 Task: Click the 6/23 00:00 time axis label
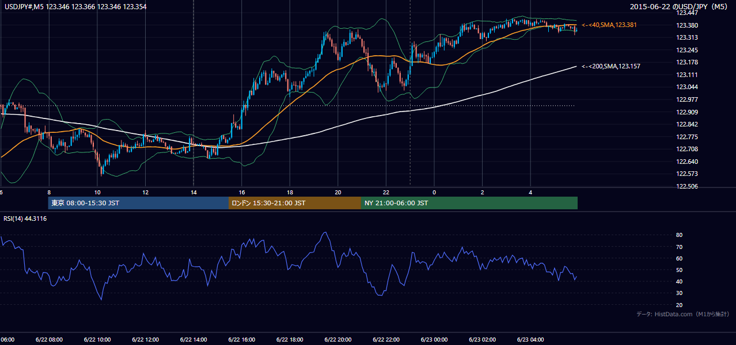click(434, 340)
